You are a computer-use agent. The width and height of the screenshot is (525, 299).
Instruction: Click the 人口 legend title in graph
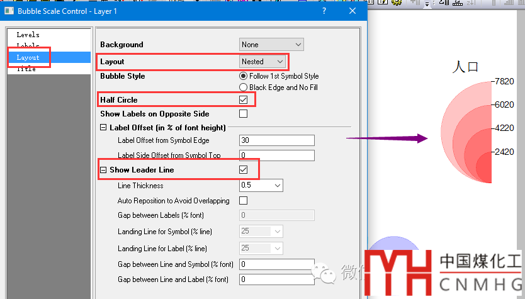465,67
